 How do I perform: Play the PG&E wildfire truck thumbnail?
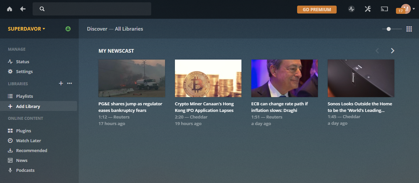132,78
